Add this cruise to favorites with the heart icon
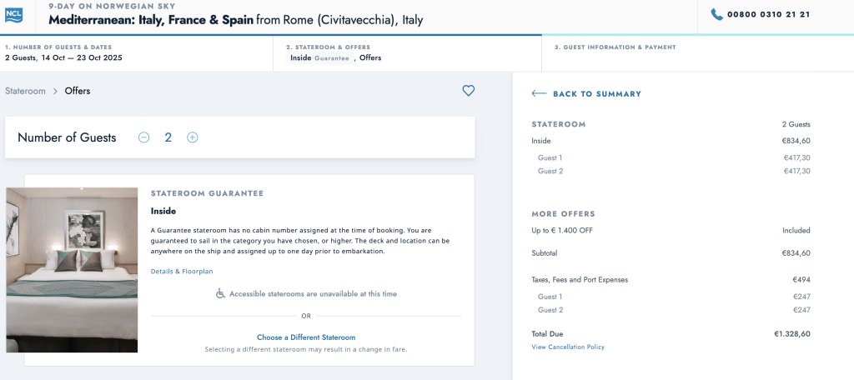 [x=469, y=91]
